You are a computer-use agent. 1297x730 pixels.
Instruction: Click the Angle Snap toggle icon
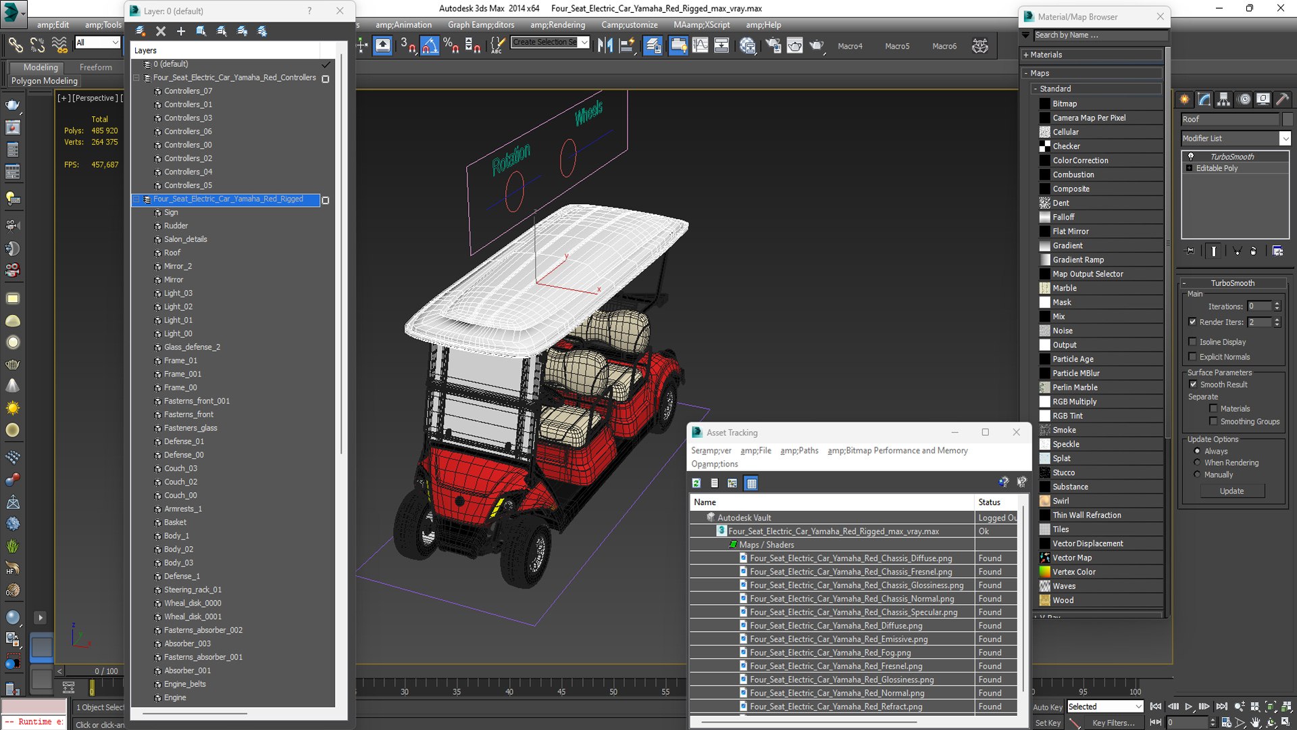click(430, 45)
